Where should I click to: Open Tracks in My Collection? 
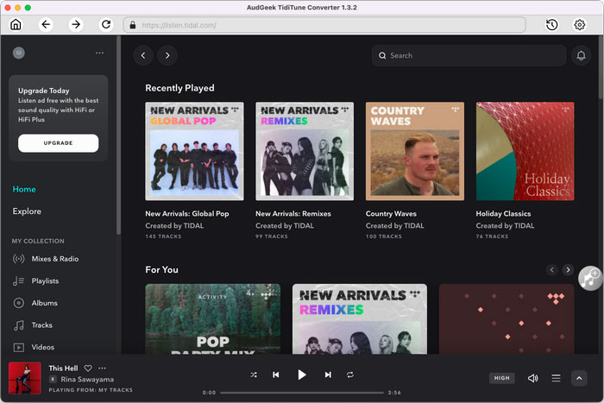tap(42, 324)
